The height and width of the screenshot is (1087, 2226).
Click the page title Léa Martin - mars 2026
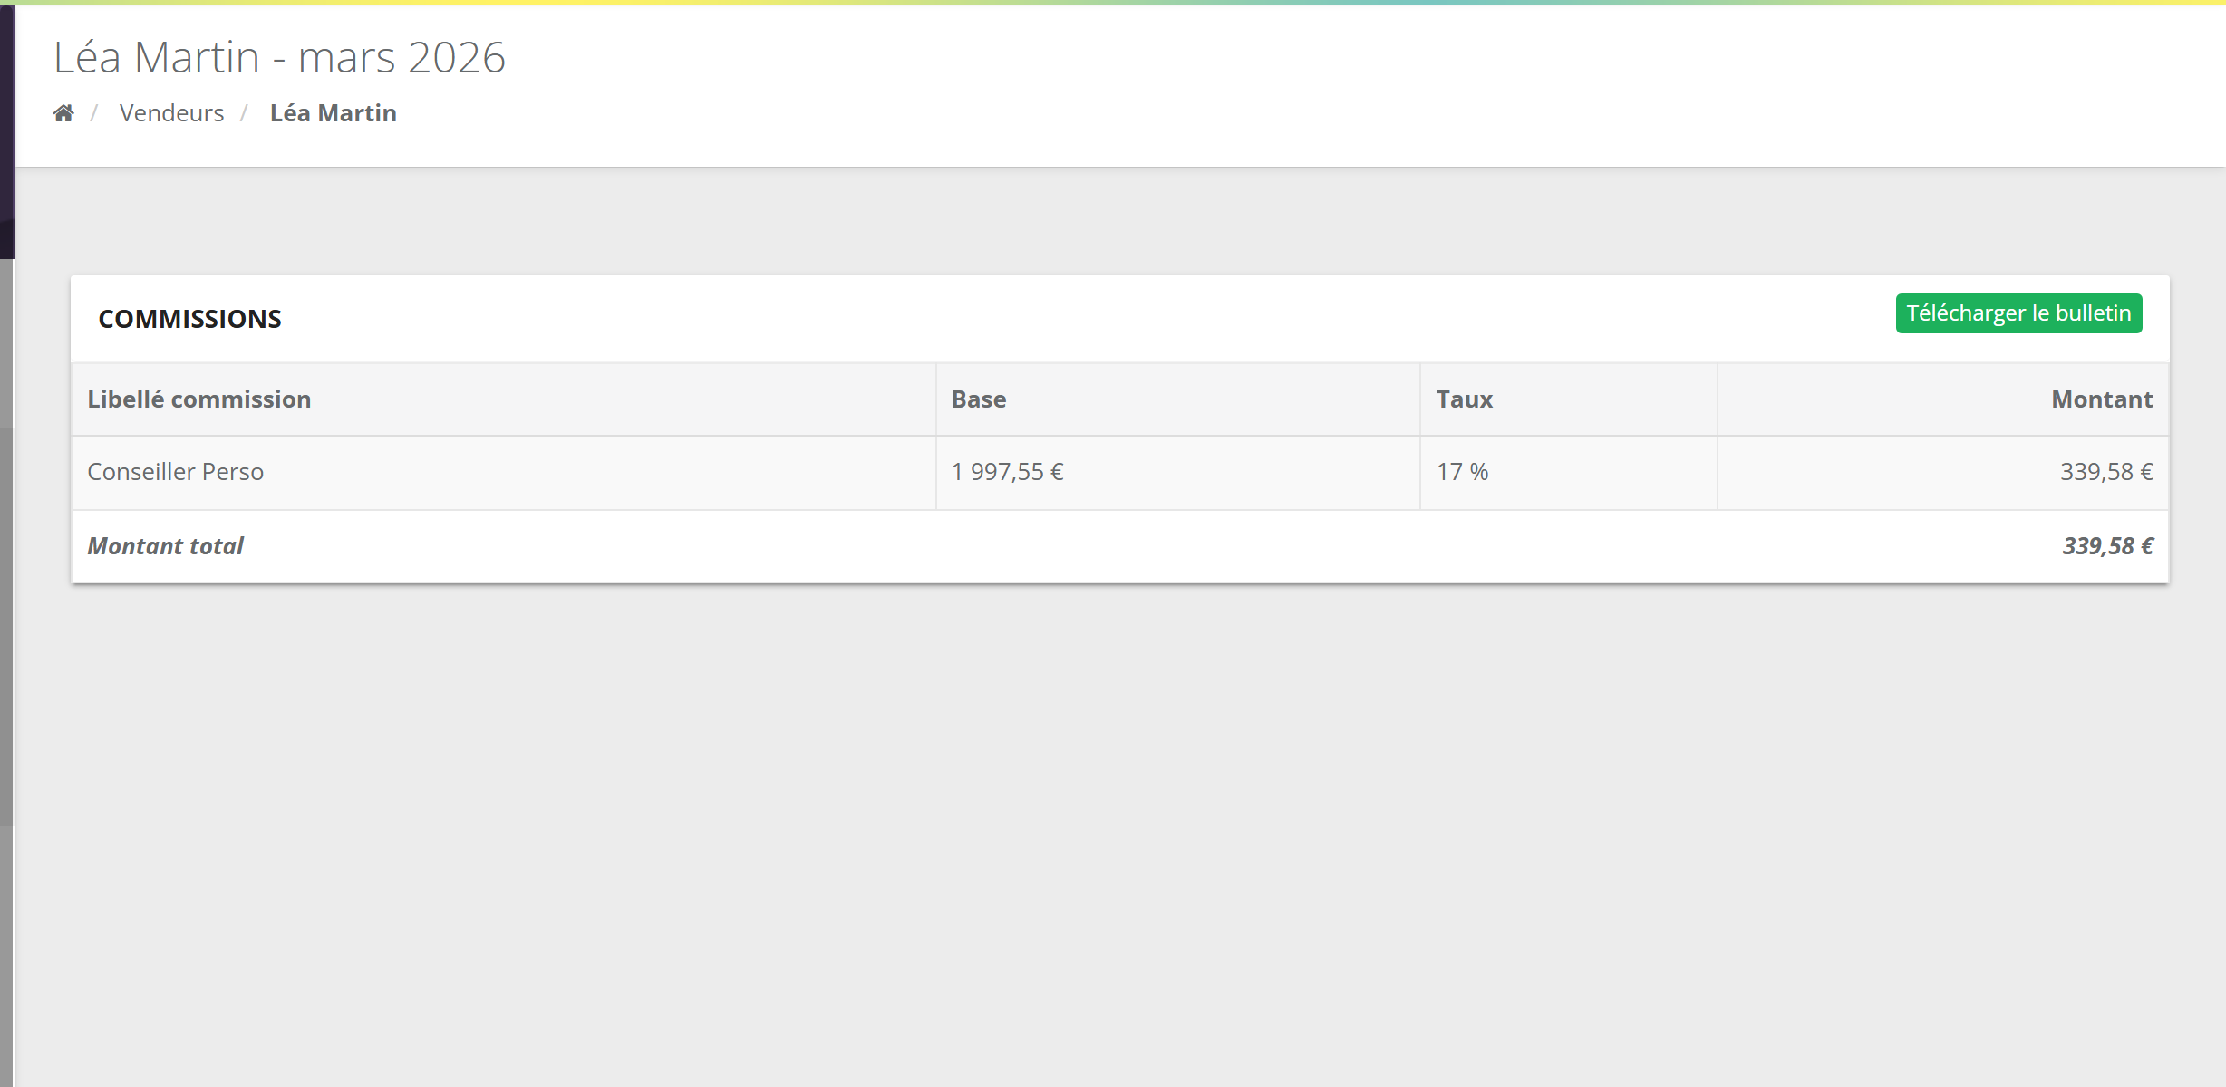click(279, 57)
